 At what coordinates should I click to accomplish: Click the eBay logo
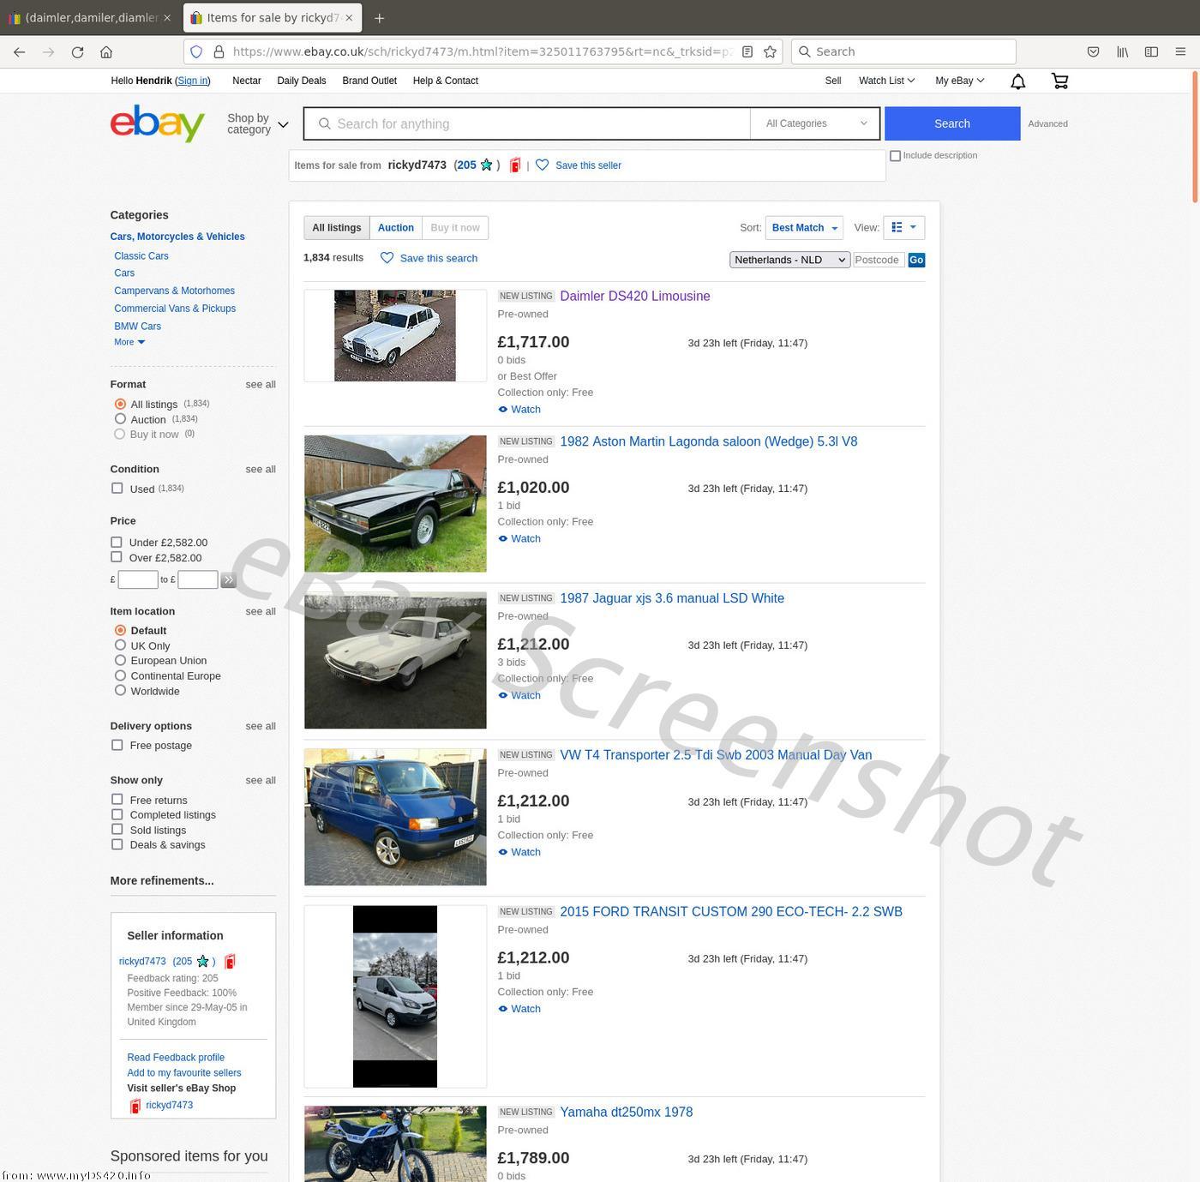click(x=158, y=124)
